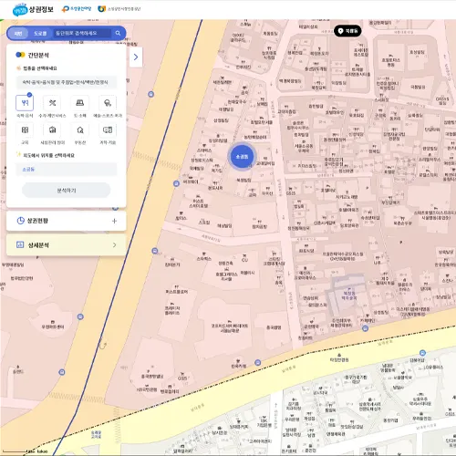Image resolution: width=456 pixels, height=456 pixels.
Task: Click the blue 소공동 map marker
Action: click(x=242, y=157)
